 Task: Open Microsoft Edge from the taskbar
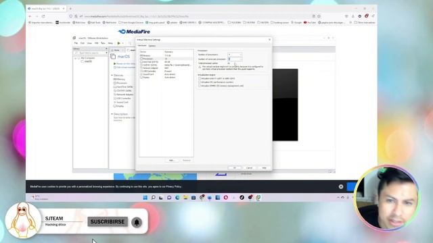click(x=177, y=198)
